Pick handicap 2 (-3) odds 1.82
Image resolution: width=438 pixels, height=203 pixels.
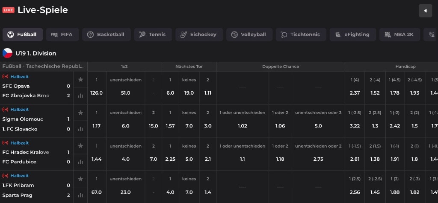tap(414, 187)
